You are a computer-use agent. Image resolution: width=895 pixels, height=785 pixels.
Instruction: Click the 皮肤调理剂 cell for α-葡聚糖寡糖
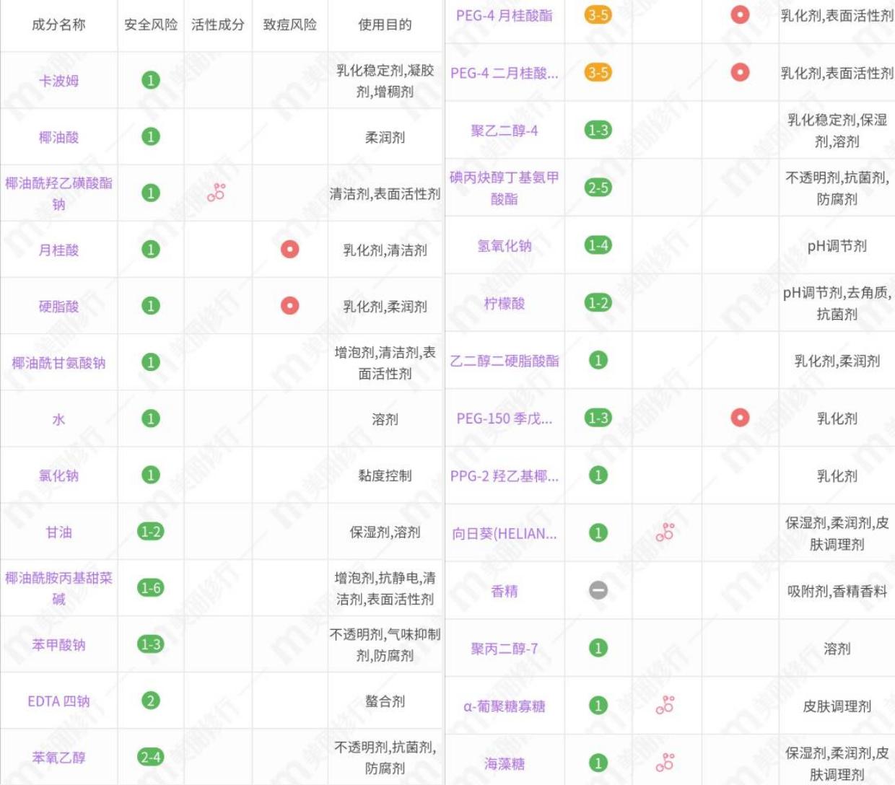tap(837, 706)
